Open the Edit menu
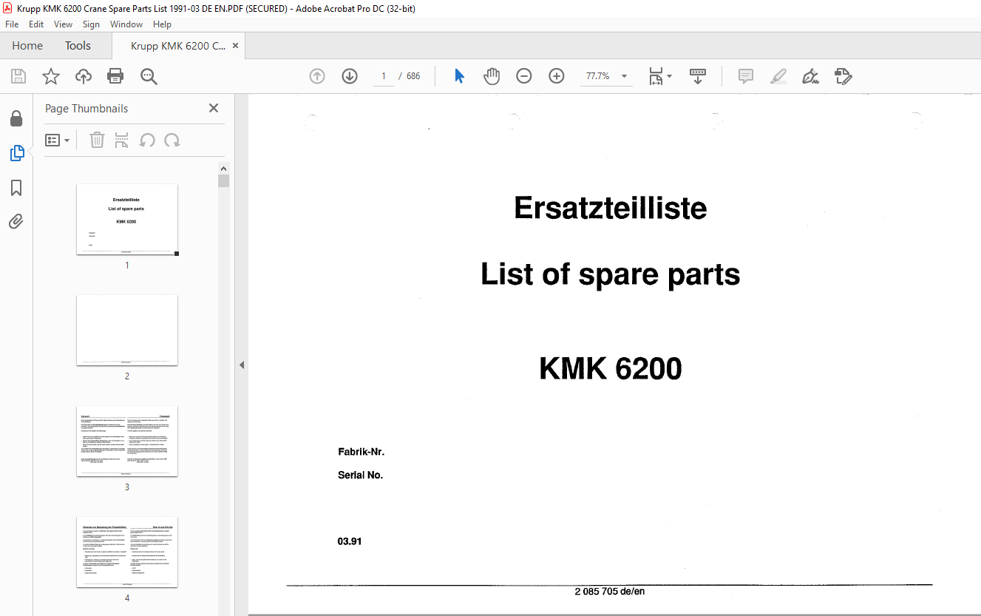The image size is (981, 616). point(36,24)
